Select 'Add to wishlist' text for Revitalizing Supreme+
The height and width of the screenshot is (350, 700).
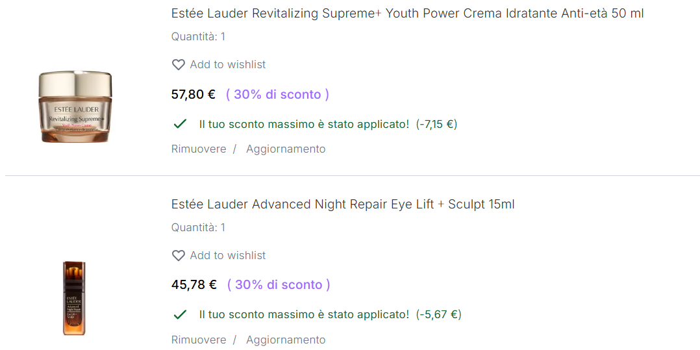[x=227, y=65]
